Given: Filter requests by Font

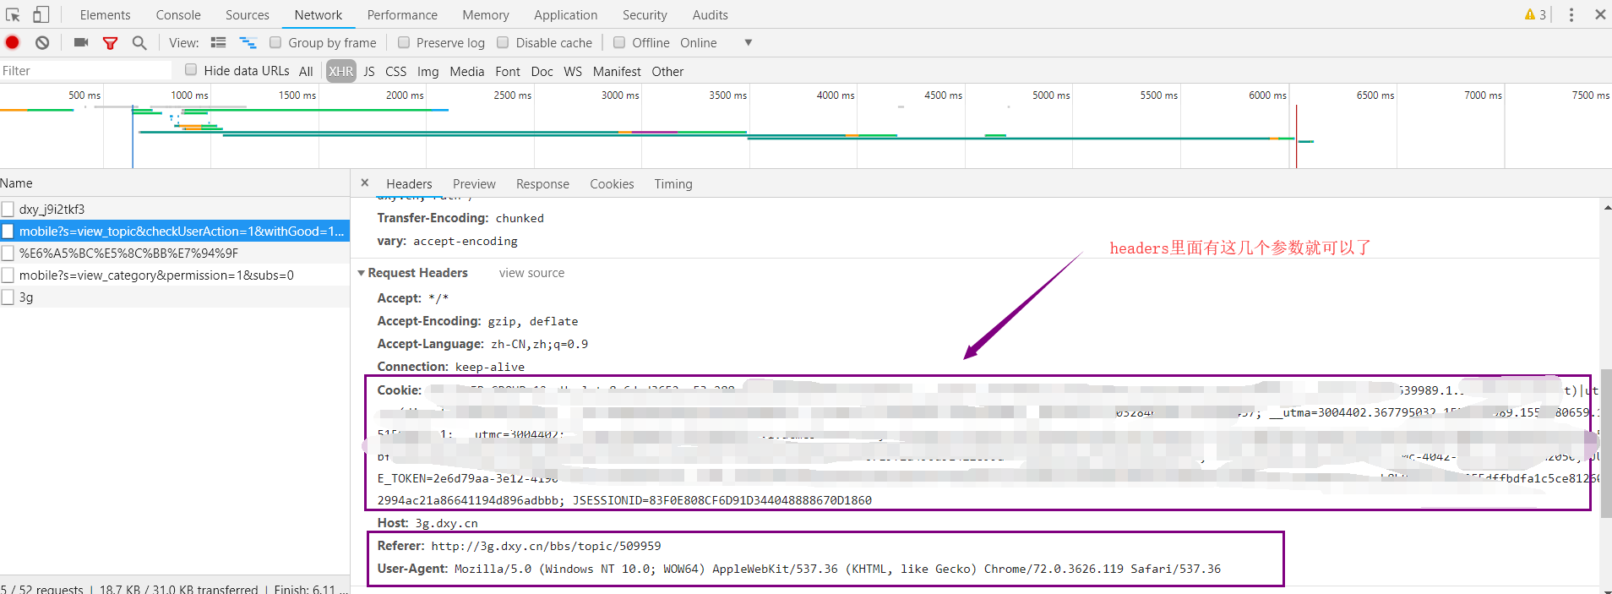Looking at the screenshot, I should tap(508, 71).
